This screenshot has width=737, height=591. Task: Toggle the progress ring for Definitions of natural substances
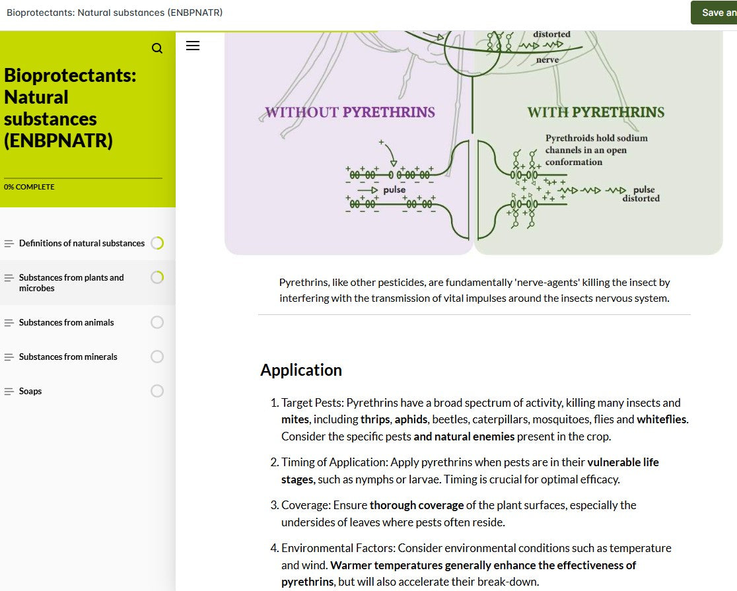point(157,243)
